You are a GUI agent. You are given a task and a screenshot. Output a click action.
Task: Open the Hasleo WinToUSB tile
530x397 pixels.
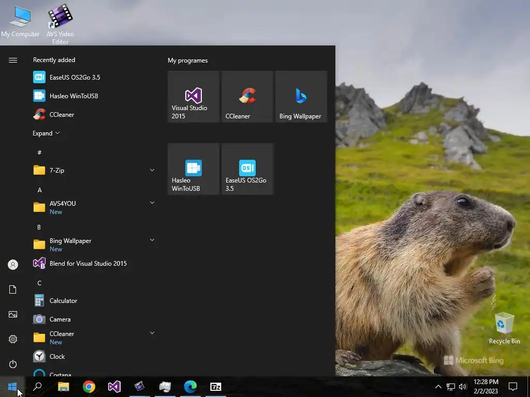click(194, 169)
